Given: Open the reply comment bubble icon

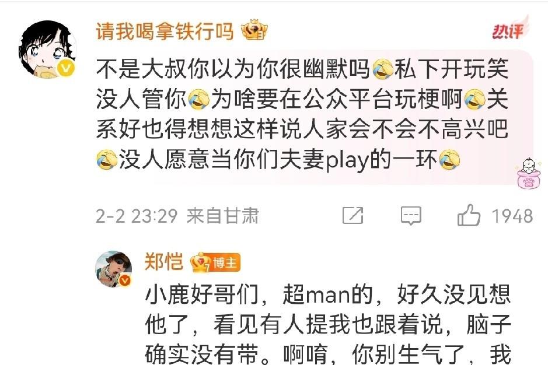Looking at the screenshot, I should click(x=411, y=216).
